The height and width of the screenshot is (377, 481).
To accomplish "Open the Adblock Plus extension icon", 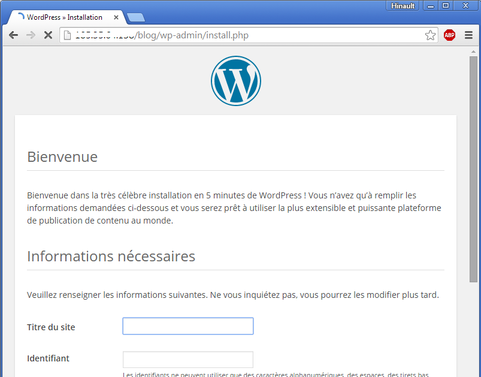I will pos(449,35).
